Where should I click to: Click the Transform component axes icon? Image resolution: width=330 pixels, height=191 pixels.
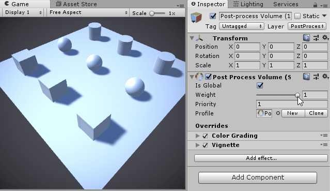click(x=199, y=38)
